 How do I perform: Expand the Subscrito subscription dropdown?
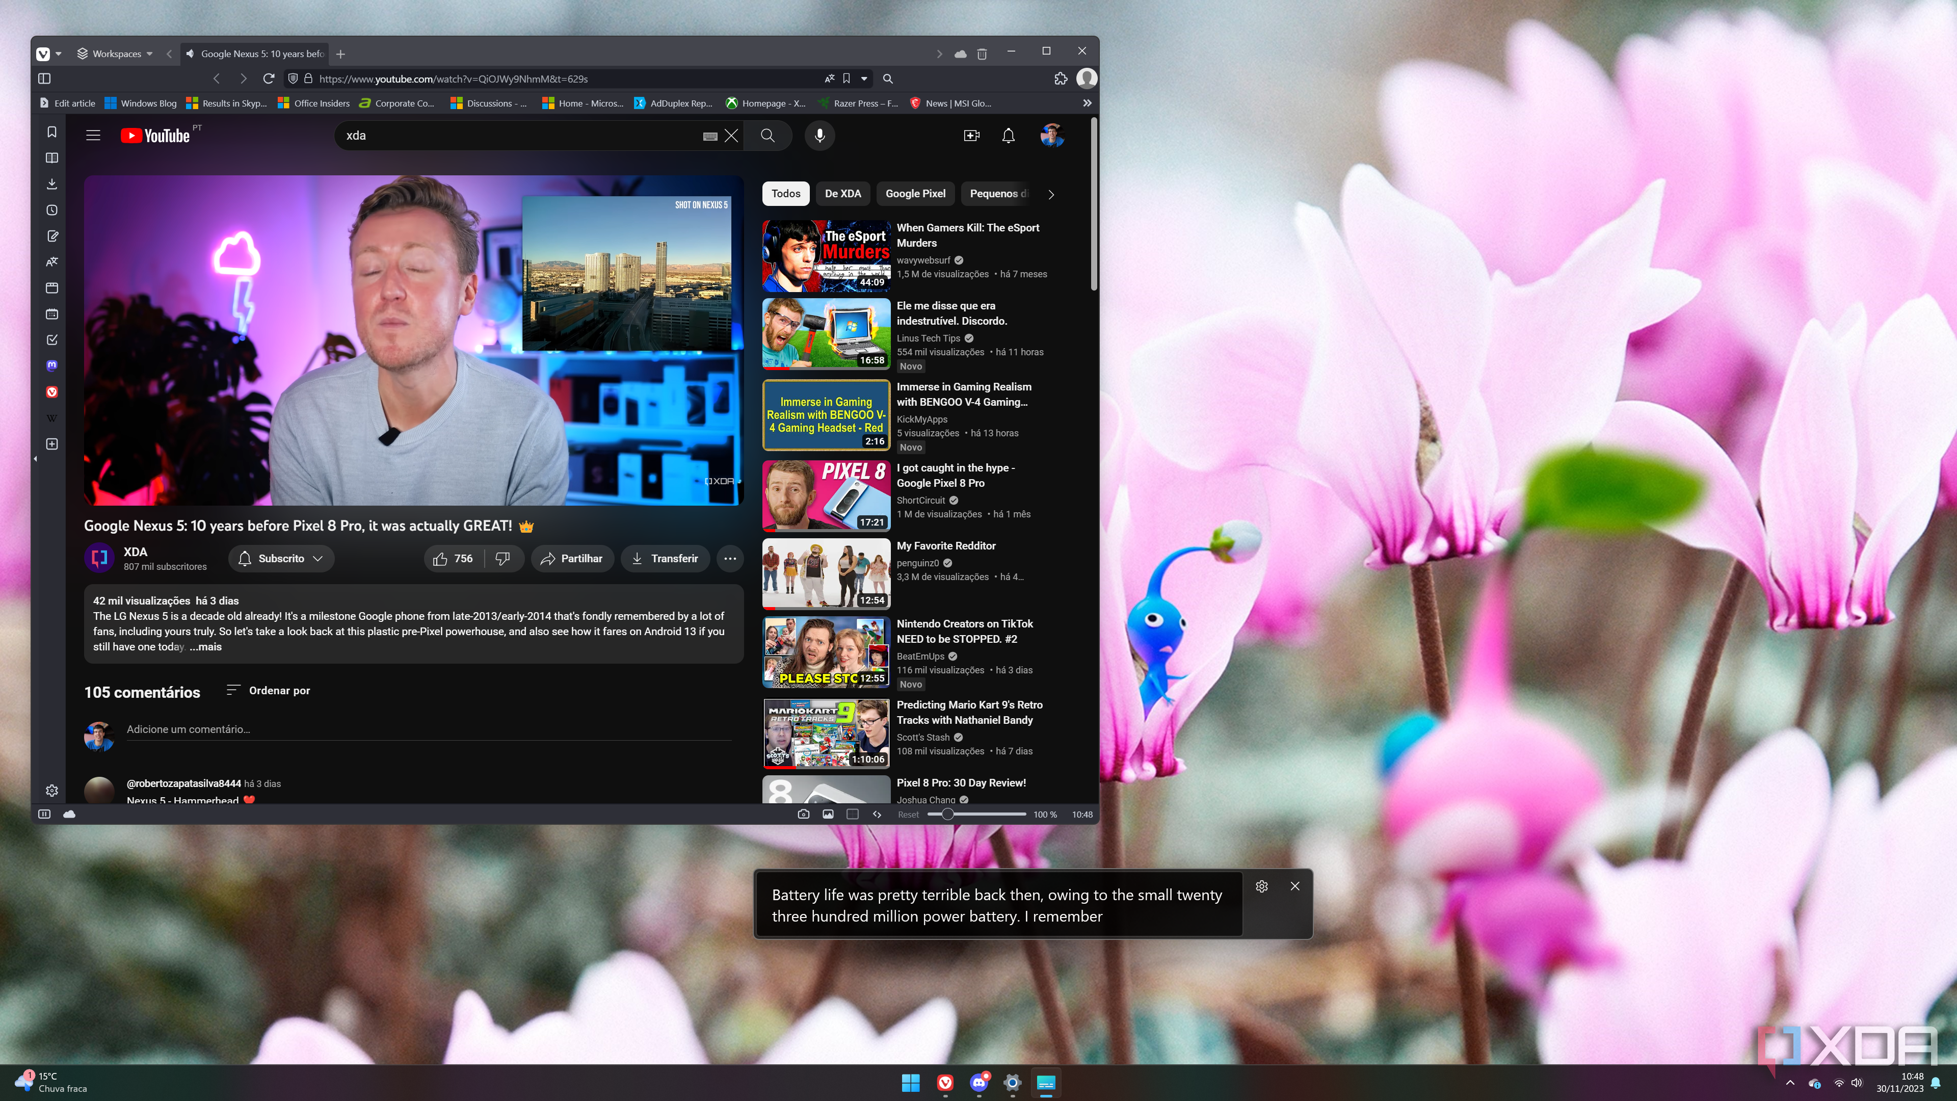point(281,559)
